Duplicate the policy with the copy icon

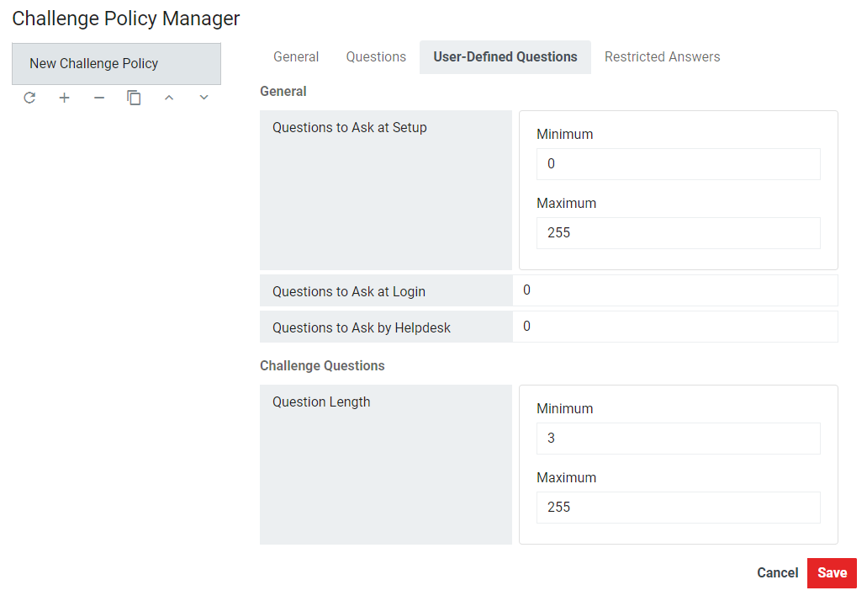click(x=134, y=98)
